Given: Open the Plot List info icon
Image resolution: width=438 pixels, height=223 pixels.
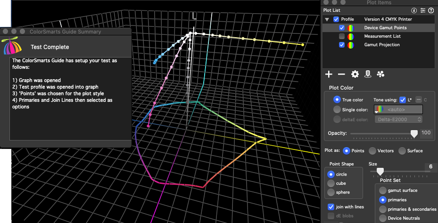Looking at the screenshot, I should tap(414, 10).
